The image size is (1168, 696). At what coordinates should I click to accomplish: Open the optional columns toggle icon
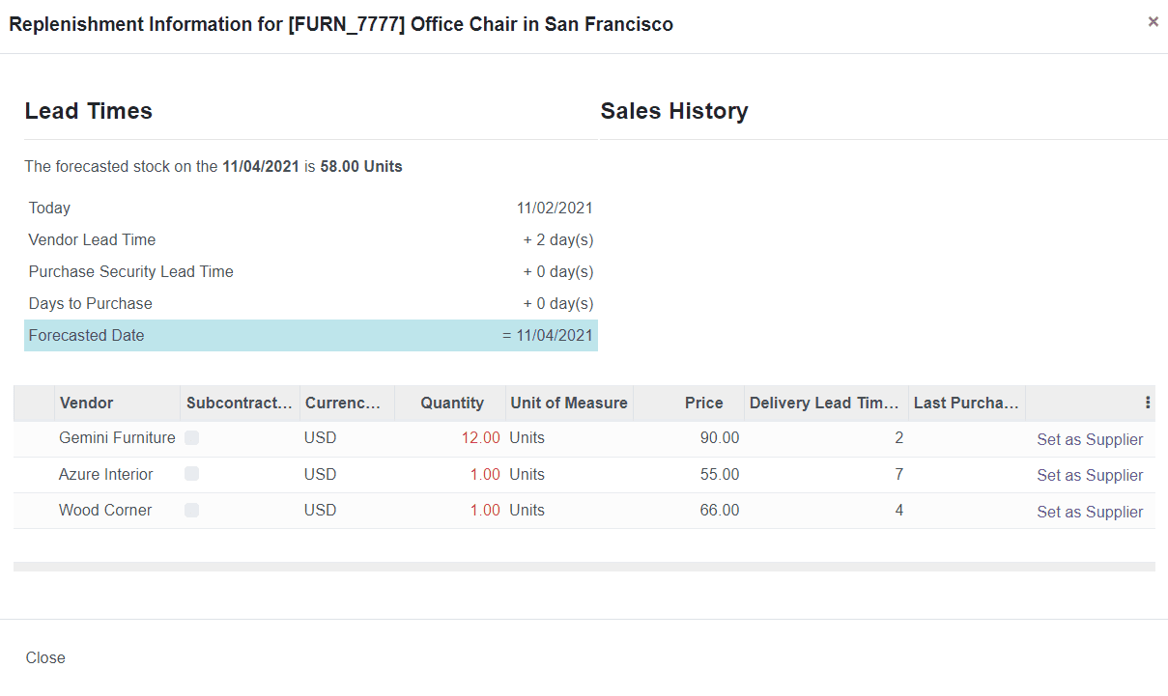click(x=1147, y=403)
